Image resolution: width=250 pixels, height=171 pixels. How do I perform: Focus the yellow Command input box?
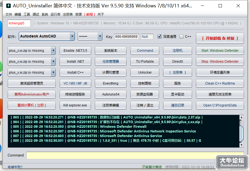(x=135, y=155)
